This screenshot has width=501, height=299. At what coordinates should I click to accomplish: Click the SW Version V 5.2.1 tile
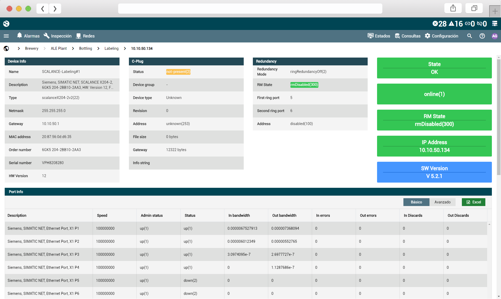434,172
